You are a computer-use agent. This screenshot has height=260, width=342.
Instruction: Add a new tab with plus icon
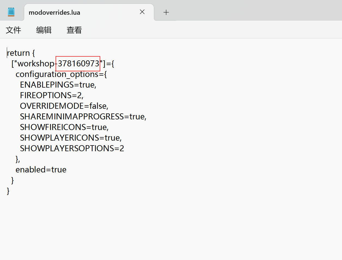(x=166, y=12)
